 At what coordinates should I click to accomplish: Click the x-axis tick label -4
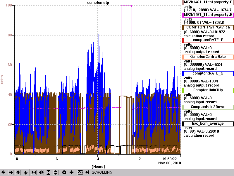pos(97,159)
